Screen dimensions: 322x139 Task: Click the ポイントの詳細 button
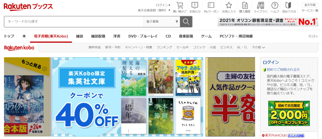(296, 135)
